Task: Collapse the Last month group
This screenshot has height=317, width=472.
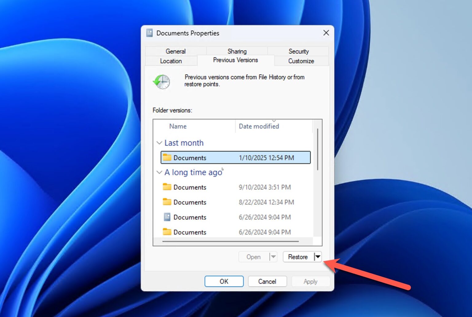Action: (159, 143)
